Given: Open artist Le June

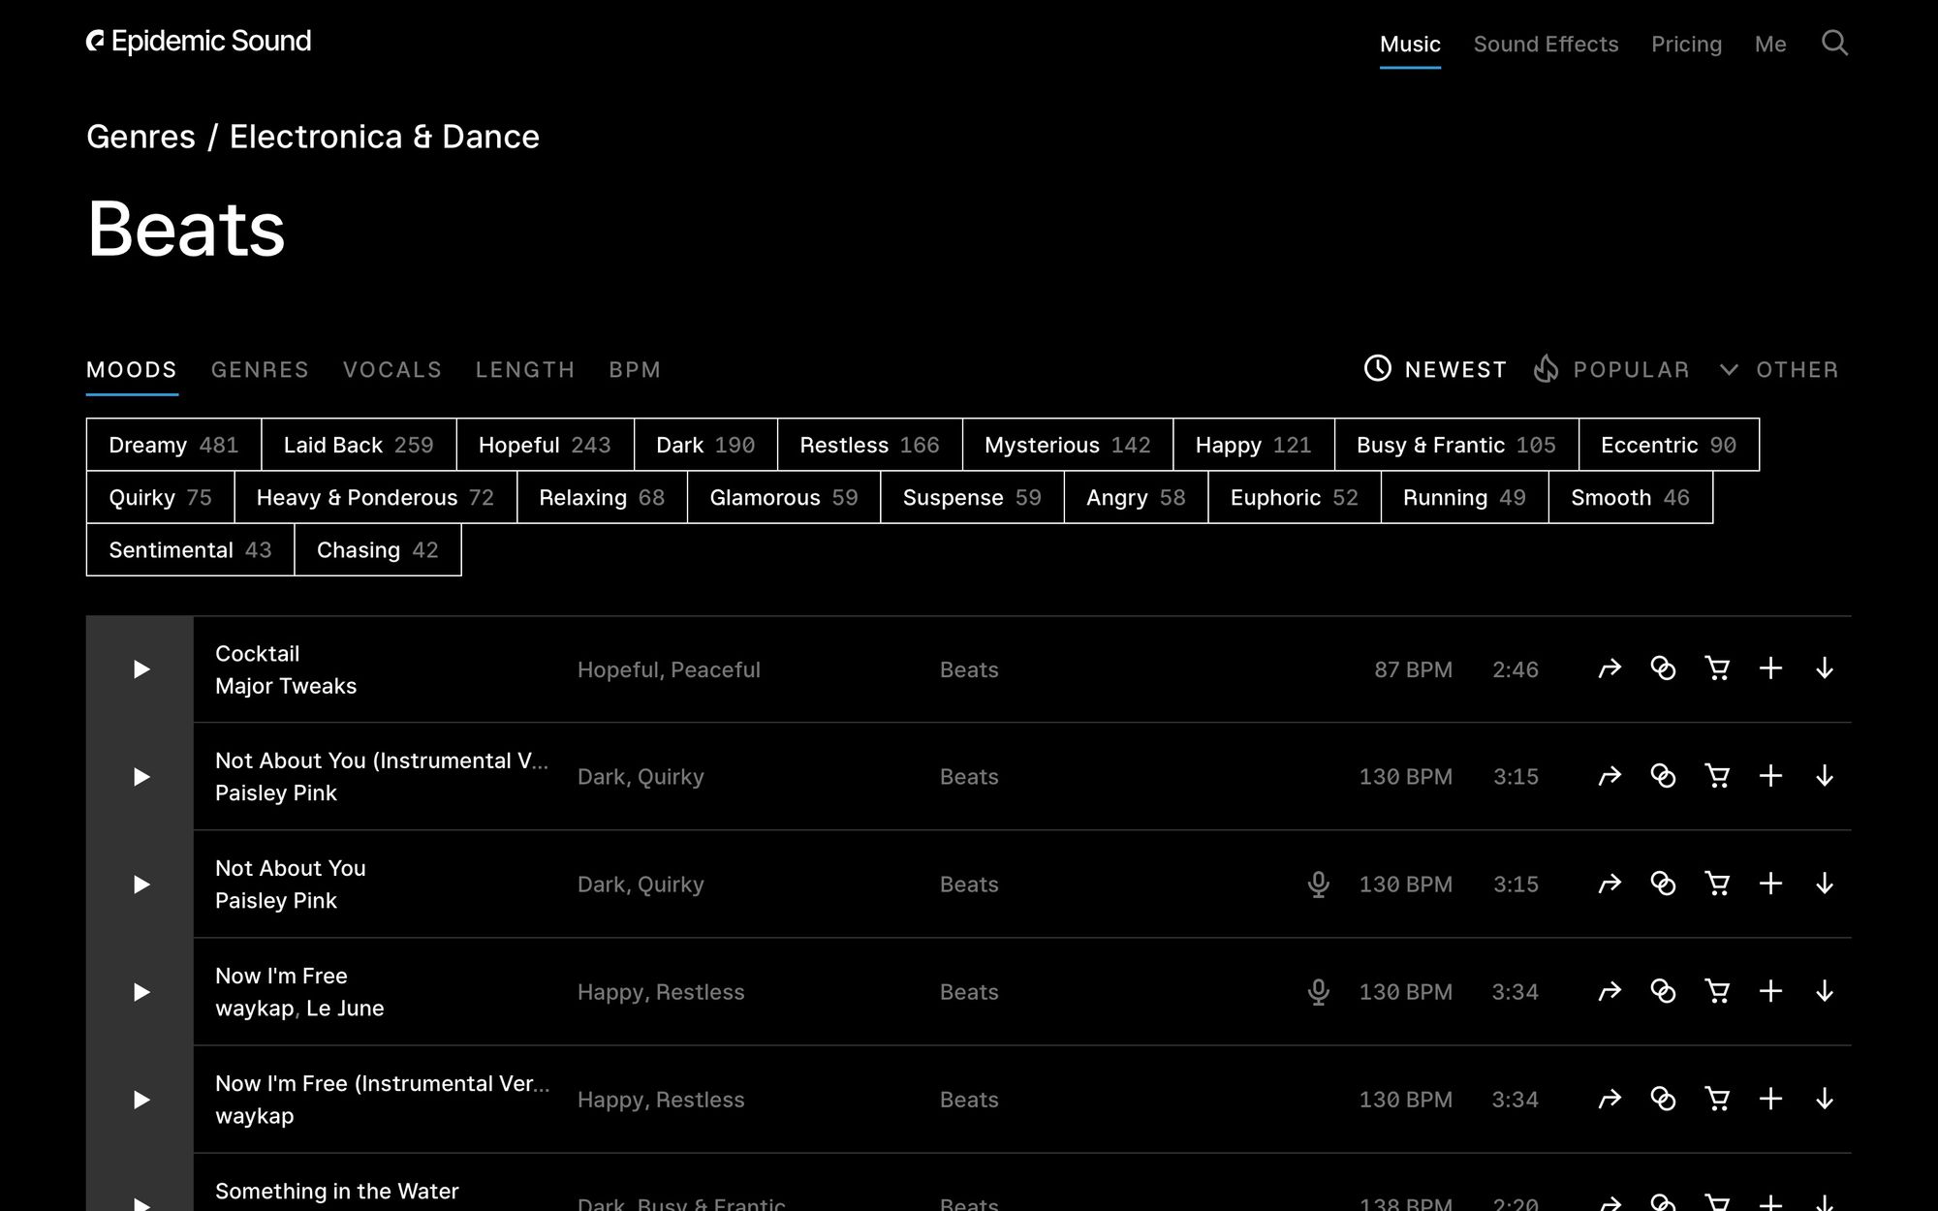Looking at the screenshot, I should tap(345, 1009).
